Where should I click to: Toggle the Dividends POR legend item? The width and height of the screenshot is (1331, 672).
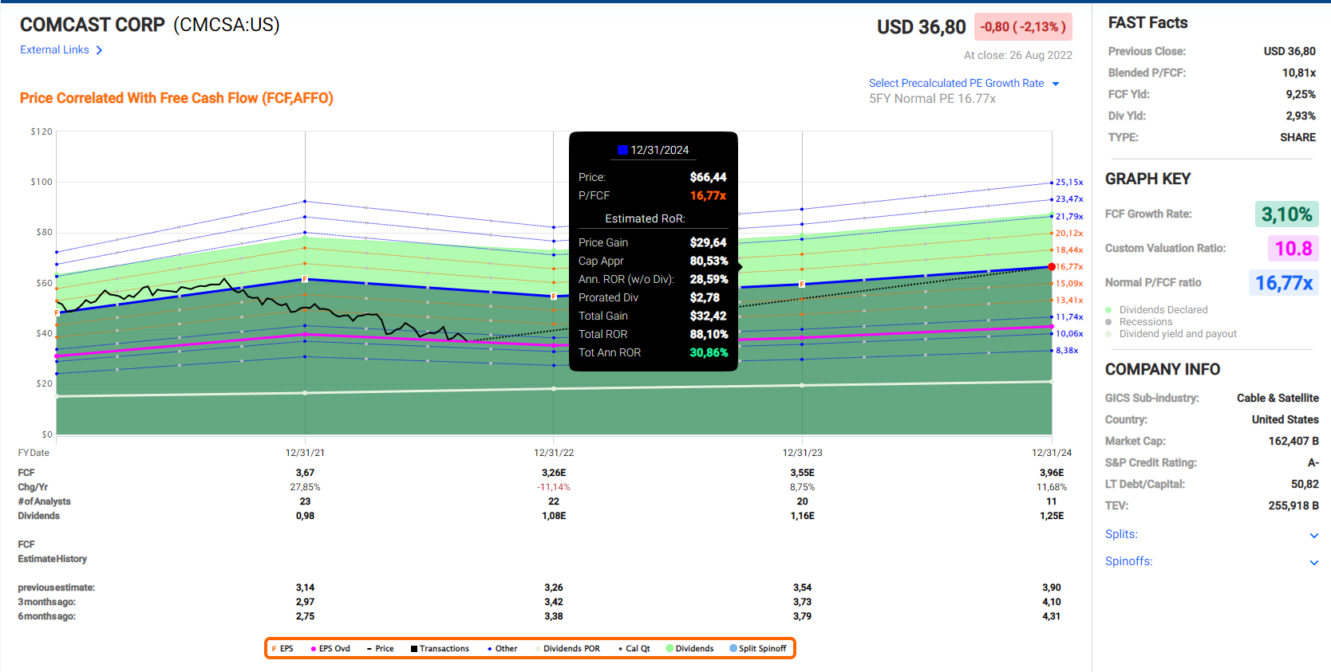pyautogui.click(x=567, y=649)
